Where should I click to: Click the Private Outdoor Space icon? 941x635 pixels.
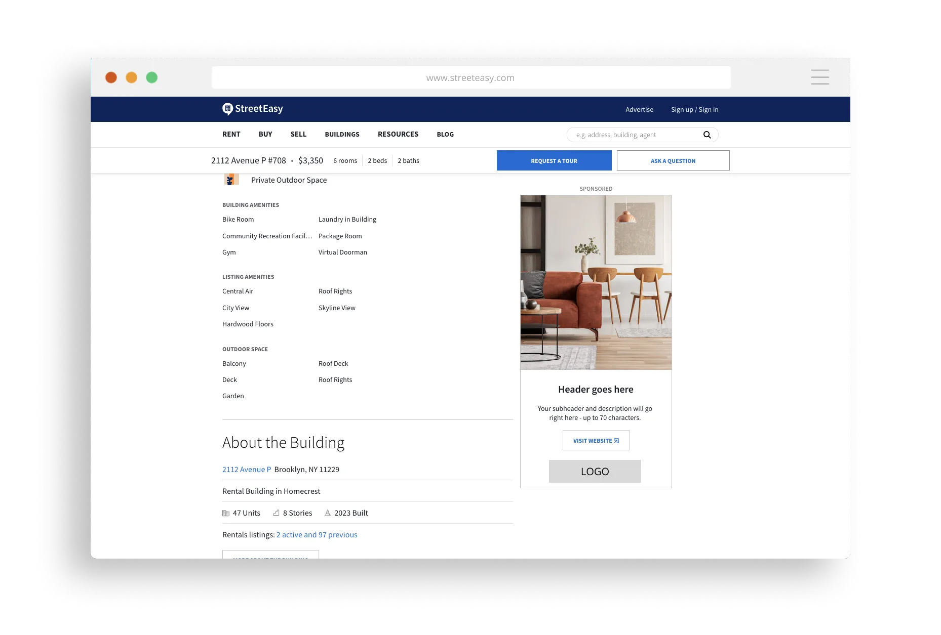pyautogui.click(x=231, y=180)
